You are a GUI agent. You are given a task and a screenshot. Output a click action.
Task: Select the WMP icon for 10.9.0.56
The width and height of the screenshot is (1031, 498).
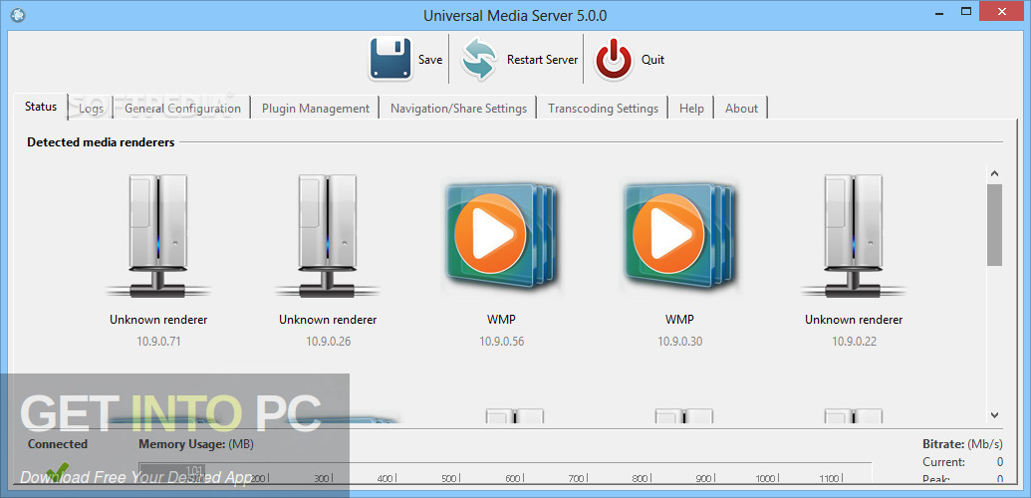tap(501, 233)
